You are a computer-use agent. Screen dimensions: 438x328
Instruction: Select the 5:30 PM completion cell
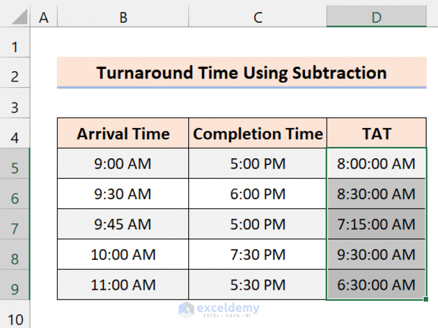(x=258, y=285)
